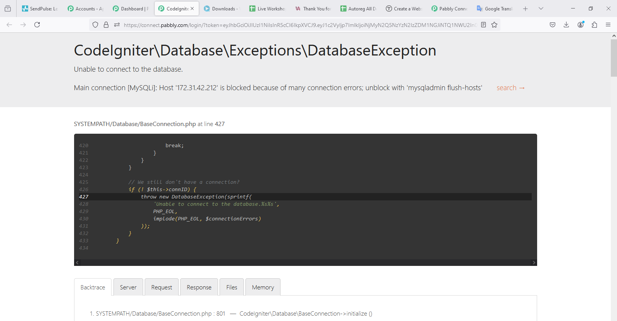Viewport: 617px width, 321px height.
Task: Click scroll-up arrow of page scrollbar
Action: (614, 36)
